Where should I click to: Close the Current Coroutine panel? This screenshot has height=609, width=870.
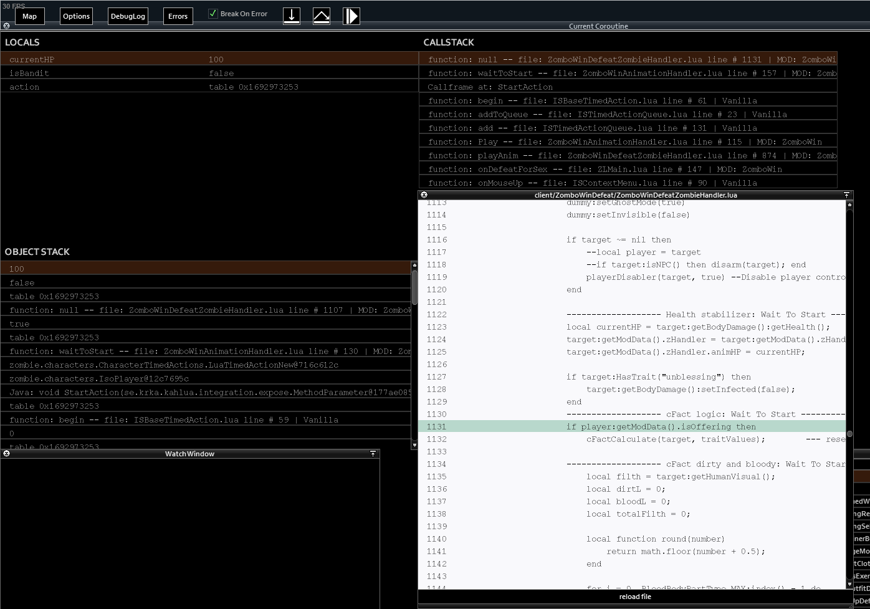point(6,26)
